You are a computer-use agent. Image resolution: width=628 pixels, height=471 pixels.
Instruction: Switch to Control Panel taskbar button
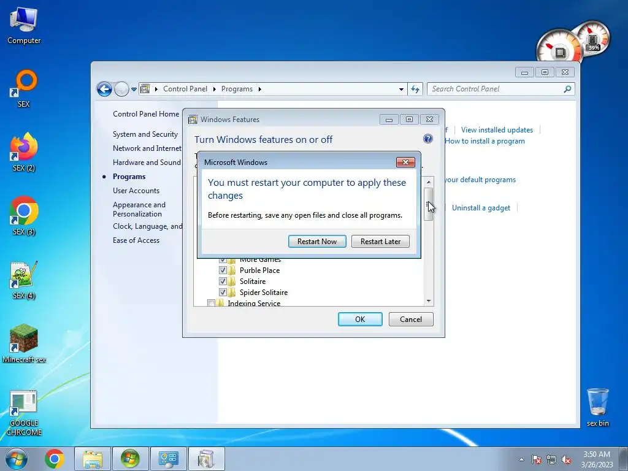point(168,459)
